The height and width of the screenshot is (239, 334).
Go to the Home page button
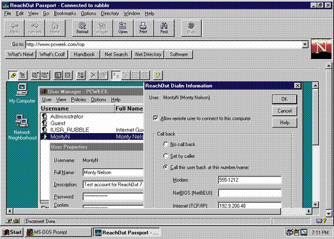click(55, 28)
